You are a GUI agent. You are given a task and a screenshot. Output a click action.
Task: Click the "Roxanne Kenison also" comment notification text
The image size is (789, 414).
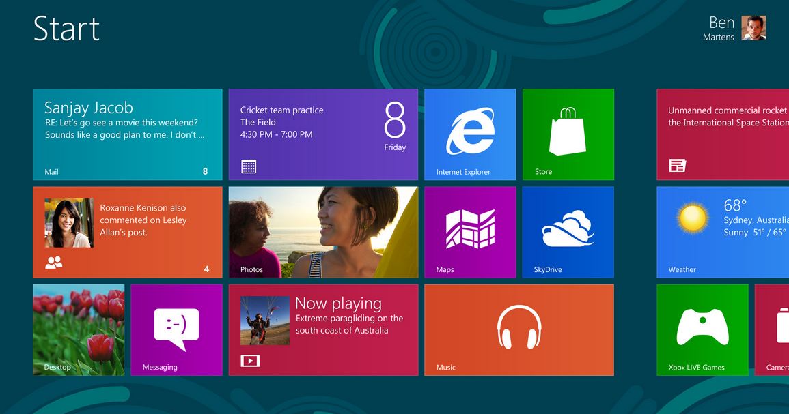coord(143,208)
